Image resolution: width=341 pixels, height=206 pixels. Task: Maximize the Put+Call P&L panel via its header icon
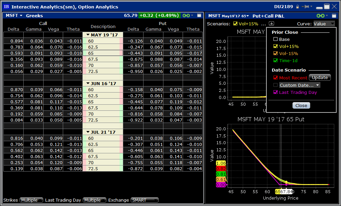tap(334, 16)
